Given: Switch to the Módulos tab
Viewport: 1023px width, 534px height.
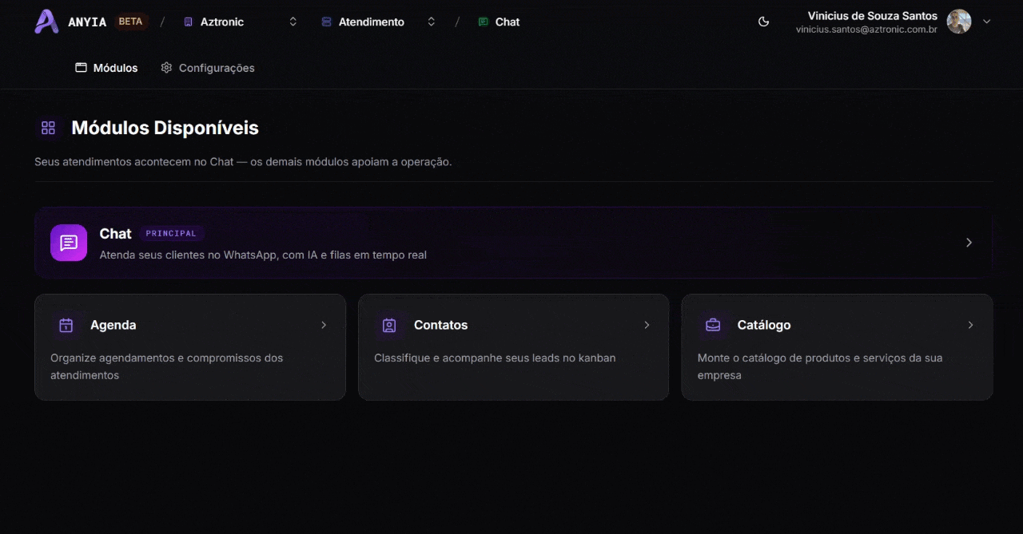Looking at the screenshot, I should coord(106,68).
